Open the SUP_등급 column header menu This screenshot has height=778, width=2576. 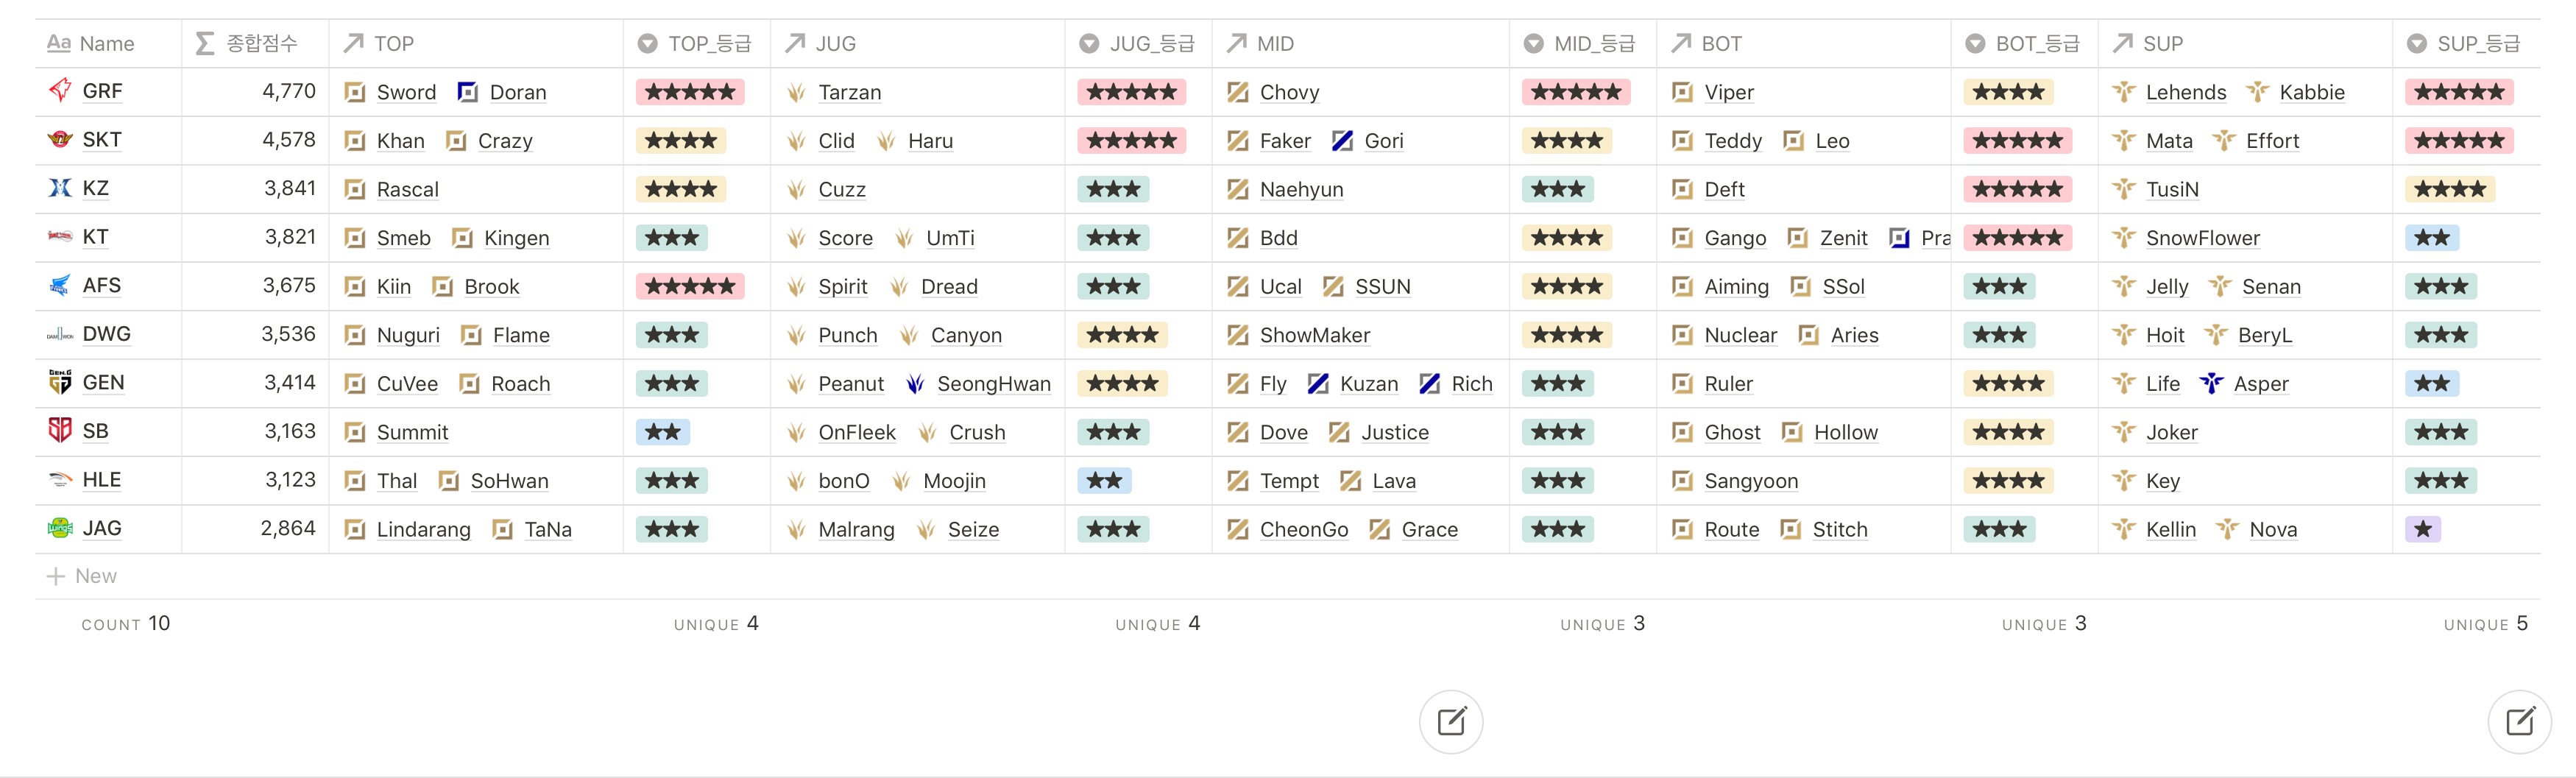2466,44
